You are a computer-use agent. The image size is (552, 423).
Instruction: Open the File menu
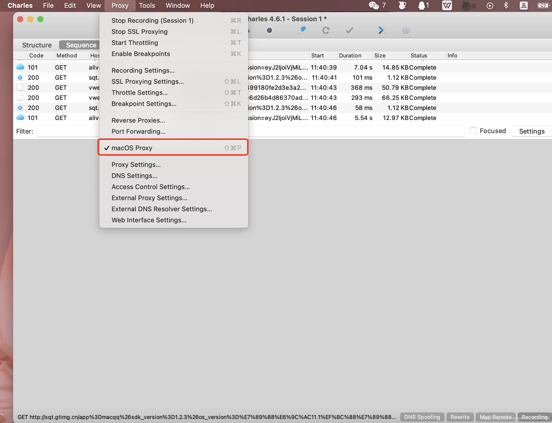coord(48,6)
